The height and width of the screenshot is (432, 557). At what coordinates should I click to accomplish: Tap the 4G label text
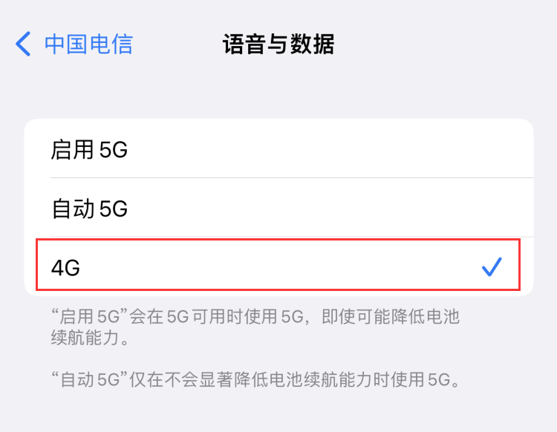pyautogui.click(x=65, y=267)
